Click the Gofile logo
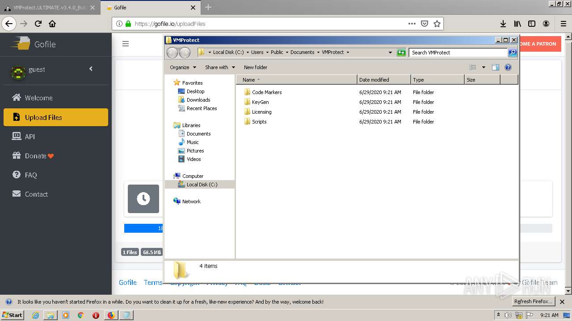572x321 pixels. (x=34, y=44)
